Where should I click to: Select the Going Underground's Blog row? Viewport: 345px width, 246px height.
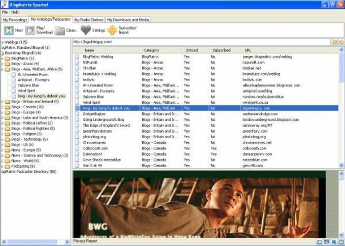(x=205, y=119)
